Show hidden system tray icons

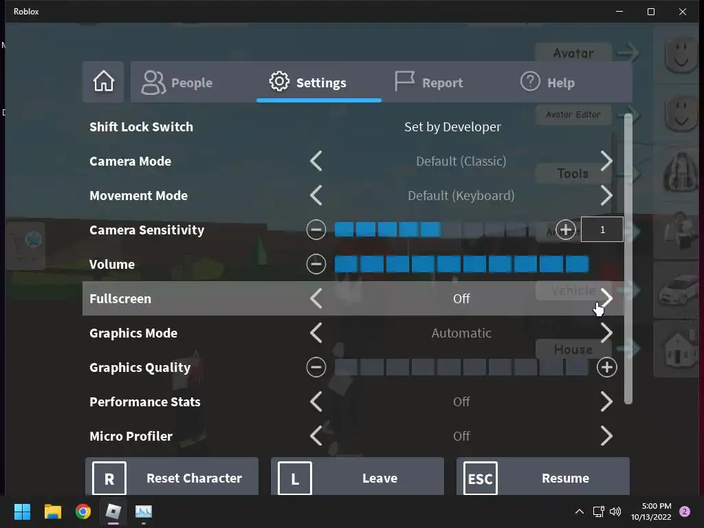tap(580, 511)
